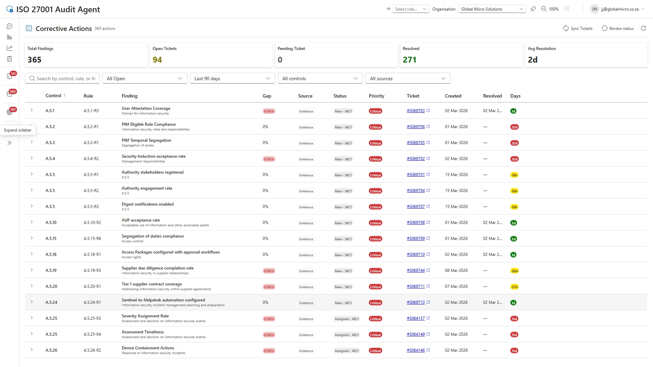The image size is (653, 367).
Task: View the trends analytics sidebar icon
Action: click(x=9, y=48)
